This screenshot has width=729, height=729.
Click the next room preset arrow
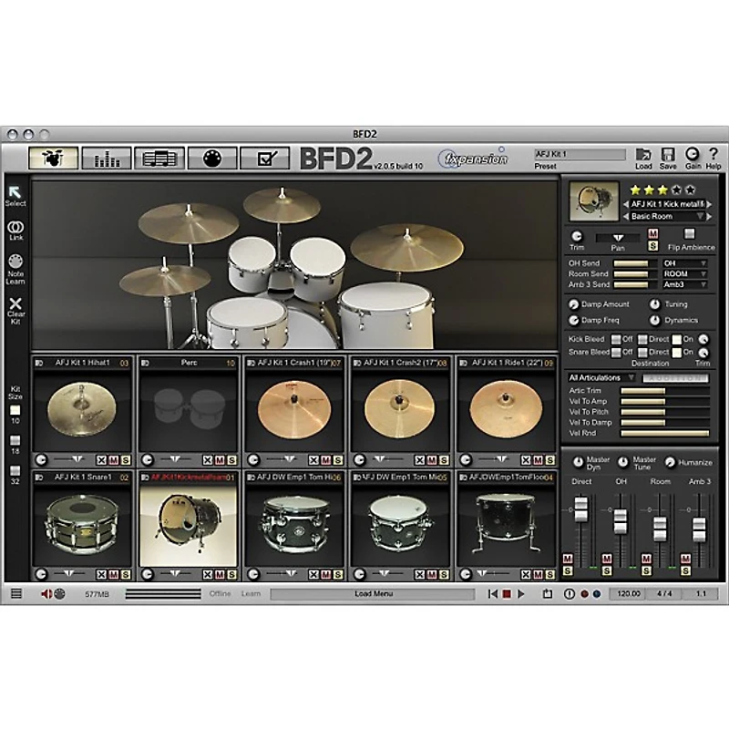pos(710,216)
